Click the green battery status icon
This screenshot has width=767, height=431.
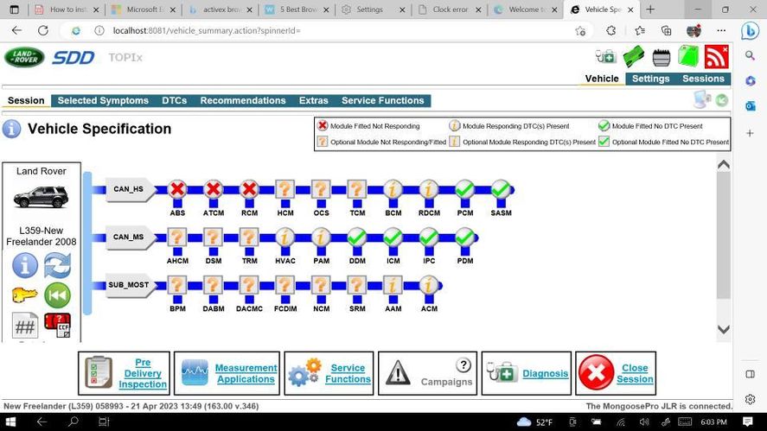pyautogui.click(x=634, y=57)
